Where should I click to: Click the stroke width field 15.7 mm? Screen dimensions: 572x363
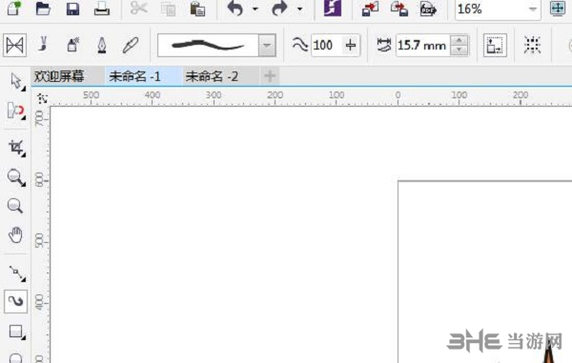[423, 46]
